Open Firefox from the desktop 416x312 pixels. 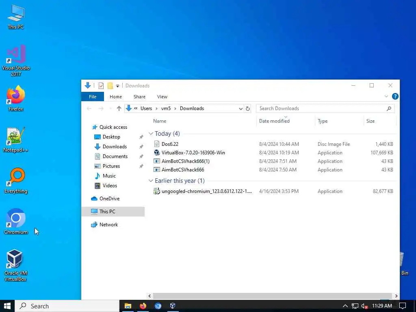click(16, 98)
